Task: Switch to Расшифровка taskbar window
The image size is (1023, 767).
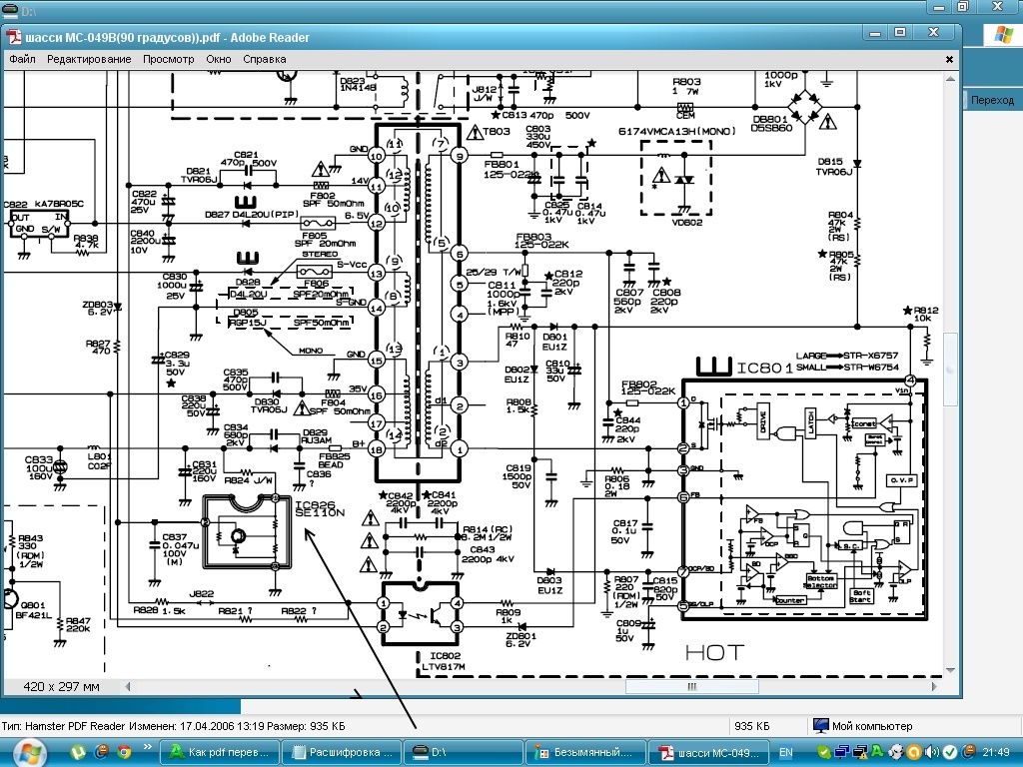Action: coord(342,753)
